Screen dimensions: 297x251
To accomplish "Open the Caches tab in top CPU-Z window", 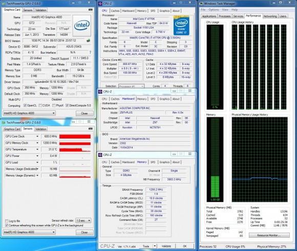I will point(115,11).
